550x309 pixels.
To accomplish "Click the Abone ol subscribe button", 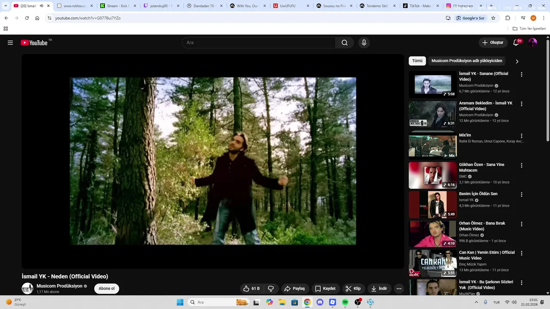I will coord(107,288).
